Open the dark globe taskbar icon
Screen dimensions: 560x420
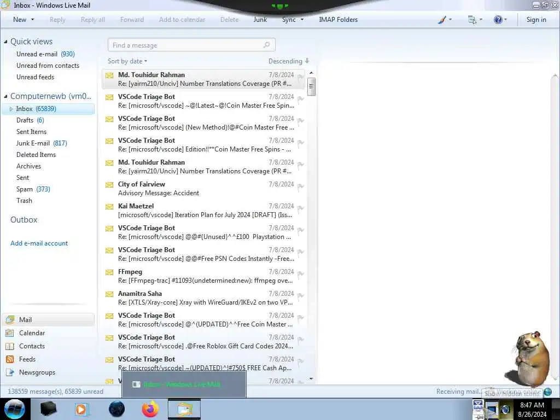tap(117, 409)
